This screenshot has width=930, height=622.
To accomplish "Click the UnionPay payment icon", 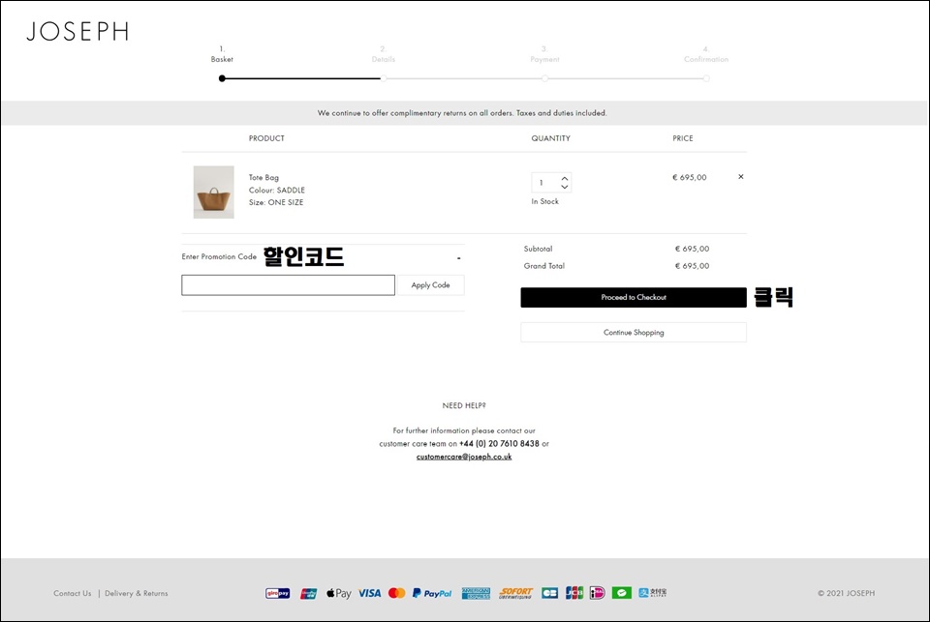I will pos(308,593).
